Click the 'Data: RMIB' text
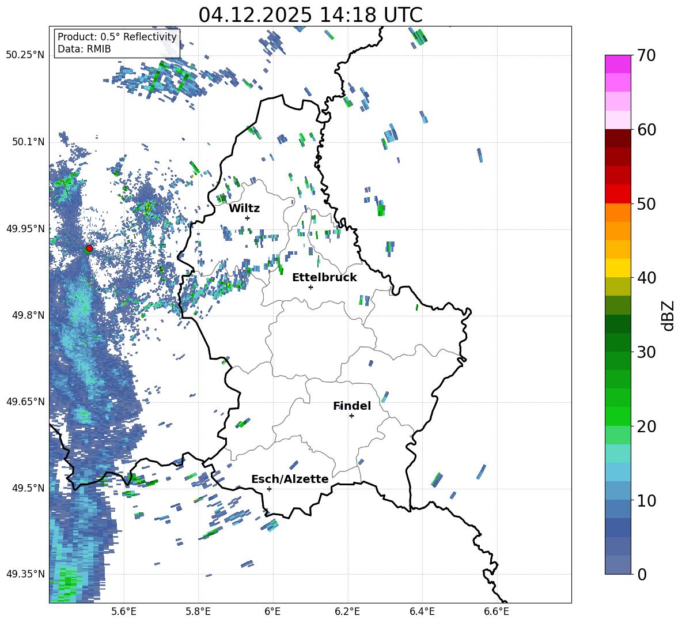Screen dimensions: 682x623 84,49
